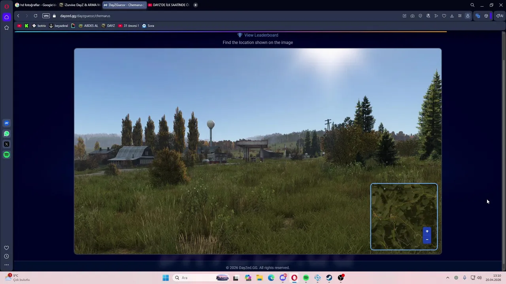Image resolution: width=506 pixels, height=284 pixels.
Task: Open the privacy shield icon
Action: click(420, 16)
